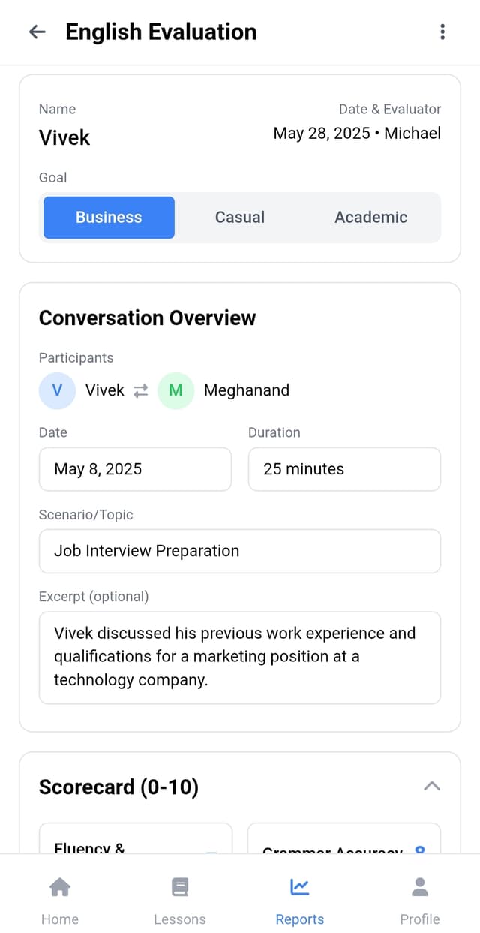The image size is (480, 933).
Task: Choose the Academic goal option
Action: click(371, 218)
